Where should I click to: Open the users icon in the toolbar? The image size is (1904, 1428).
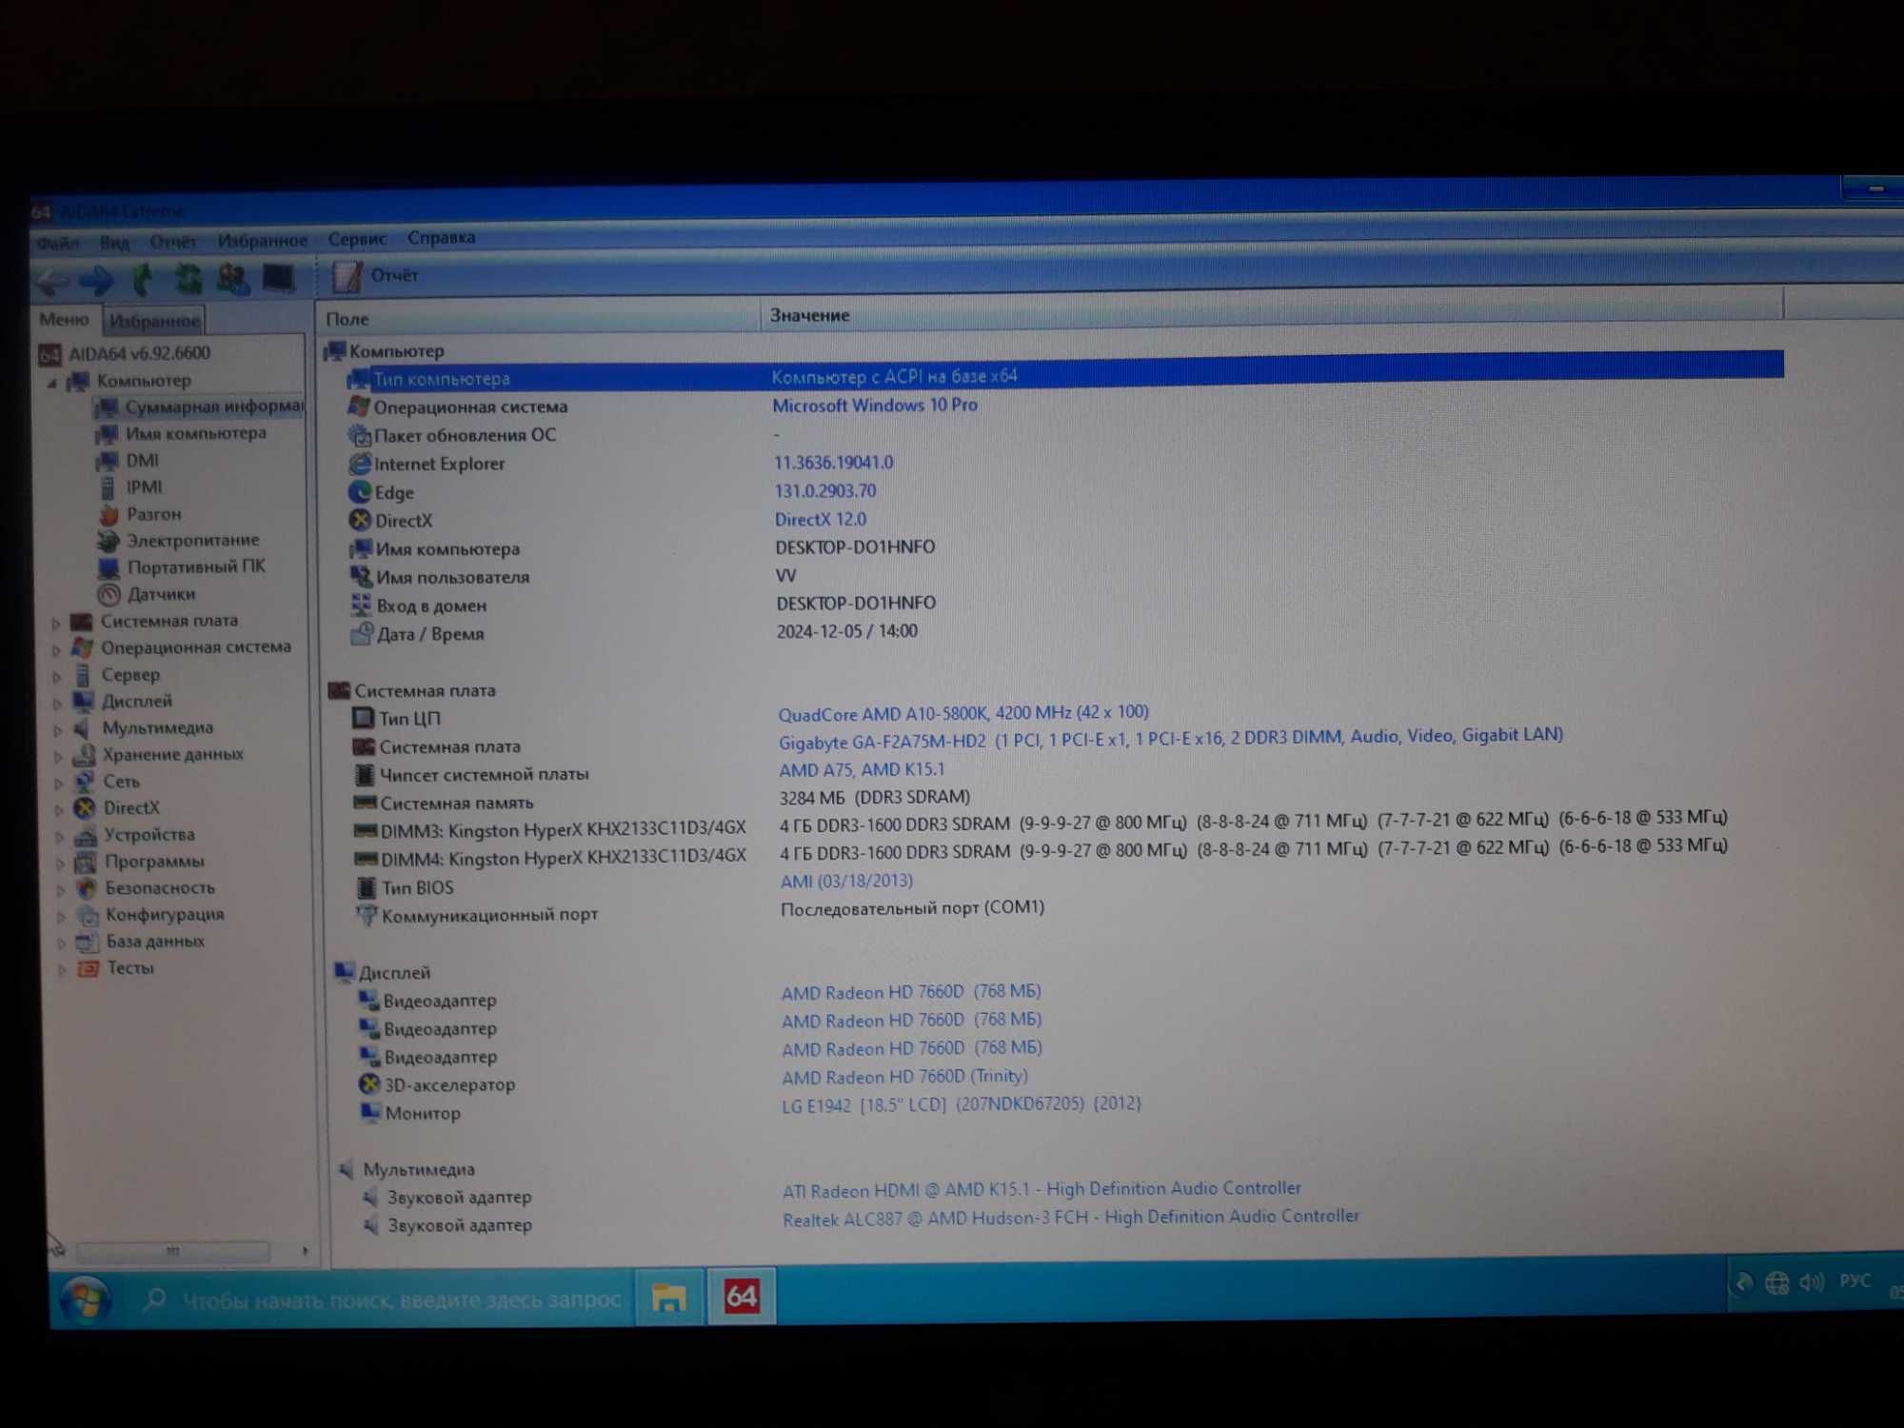[x=232, y=278]
